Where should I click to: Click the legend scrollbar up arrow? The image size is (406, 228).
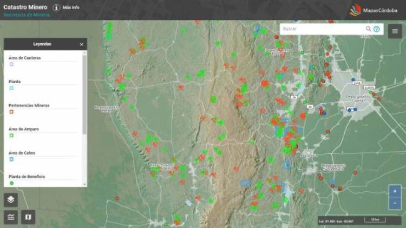[x=84, y=53]
